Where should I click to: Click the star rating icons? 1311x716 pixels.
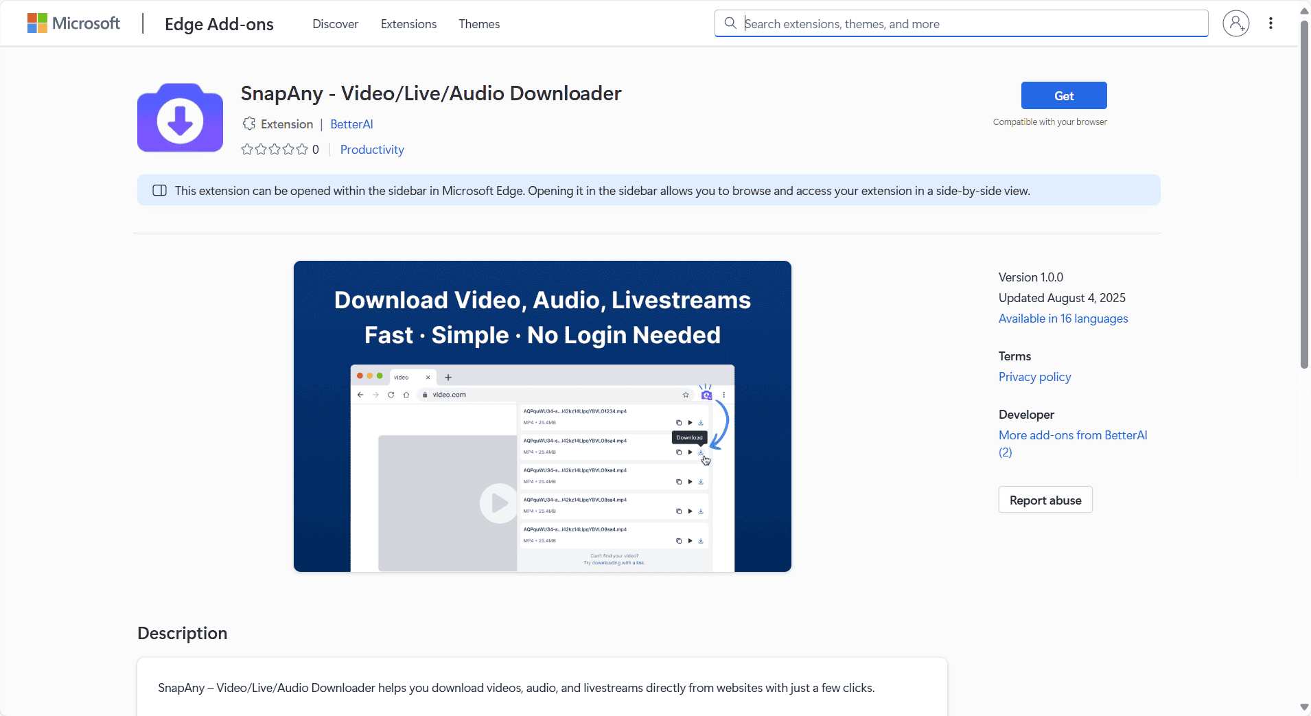275,150
